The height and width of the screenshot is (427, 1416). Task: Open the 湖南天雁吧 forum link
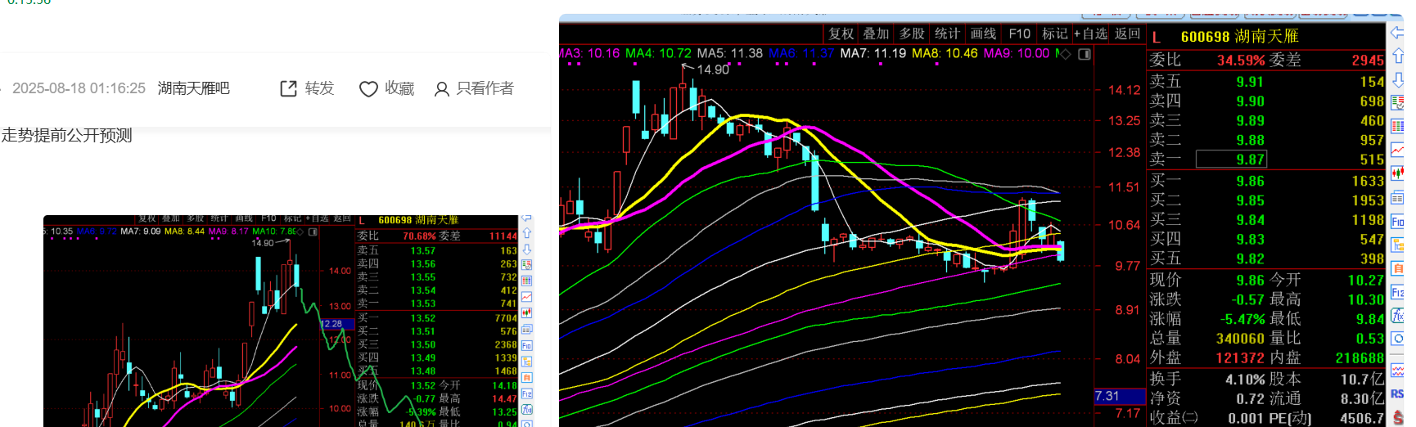pyautogui.click(x=193, y=88)
